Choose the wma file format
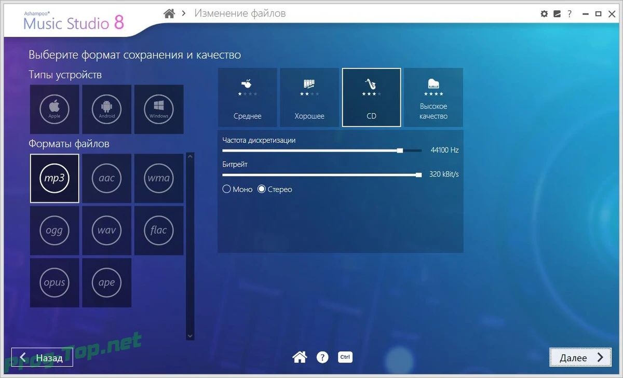Viewport: 623px width, 378px height. pyautogui.click(x=159, y=178)
